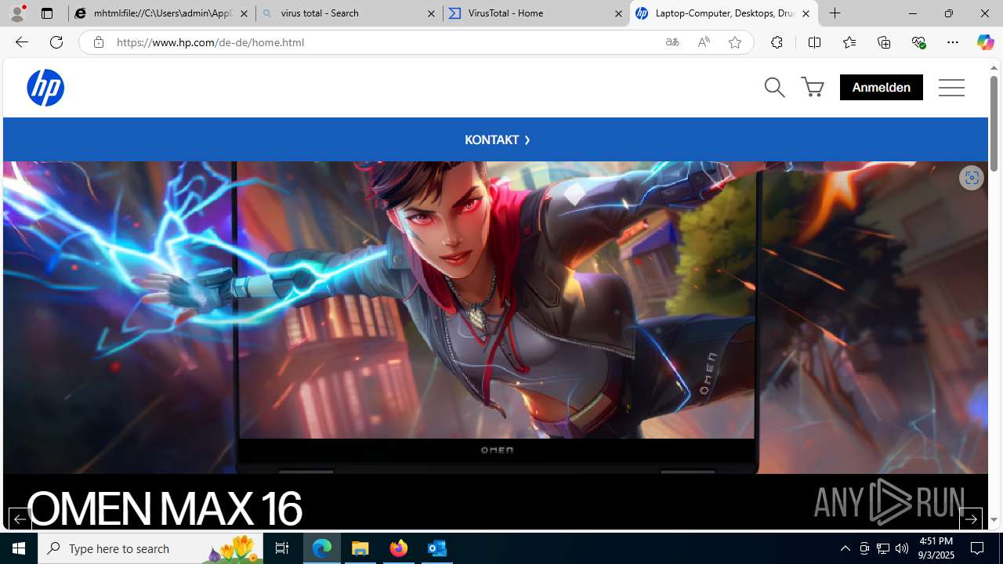Screen dimensions: 1003x564
Task: Click the HP logo
Action: click(x=45, y=87)
